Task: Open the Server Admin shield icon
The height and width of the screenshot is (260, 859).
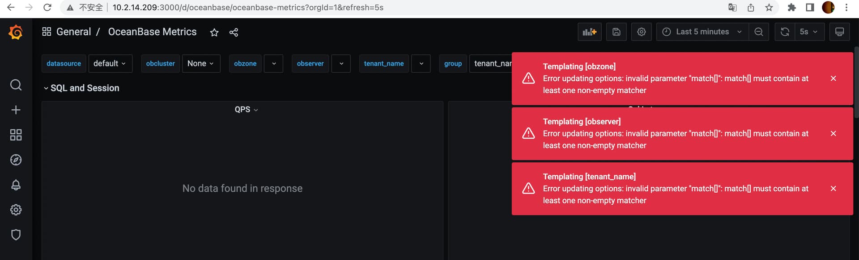Action: (16, 235)
